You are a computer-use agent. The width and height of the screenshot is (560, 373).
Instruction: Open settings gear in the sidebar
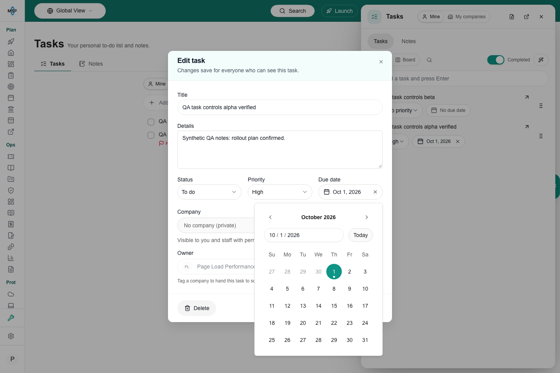[11, 336]
